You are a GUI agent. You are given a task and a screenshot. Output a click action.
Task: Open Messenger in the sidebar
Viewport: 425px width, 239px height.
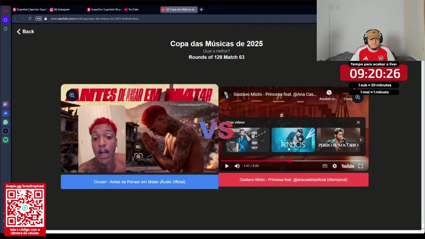pyautogui.click(x=5, y=113)
